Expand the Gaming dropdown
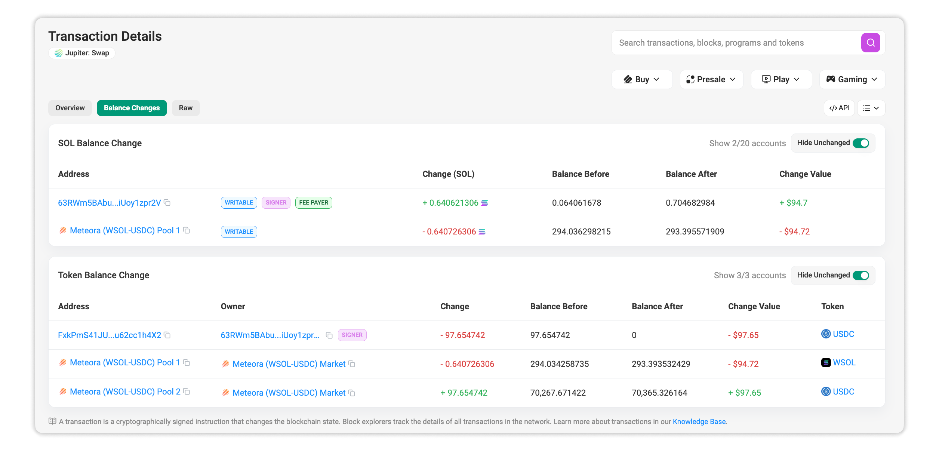The image size is (939, 451). 852,79
